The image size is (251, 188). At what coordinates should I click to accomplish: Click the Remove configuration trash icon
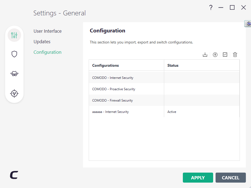[x=235, y=55]
